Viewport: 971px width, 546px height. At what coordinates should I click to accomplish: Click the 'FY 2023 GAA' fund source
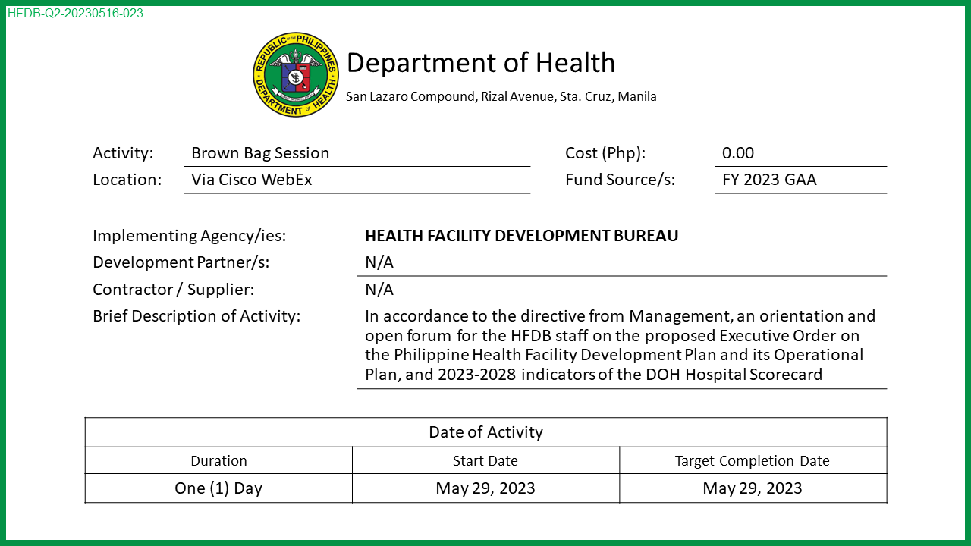pyautogui.click(x=769, y=180)
